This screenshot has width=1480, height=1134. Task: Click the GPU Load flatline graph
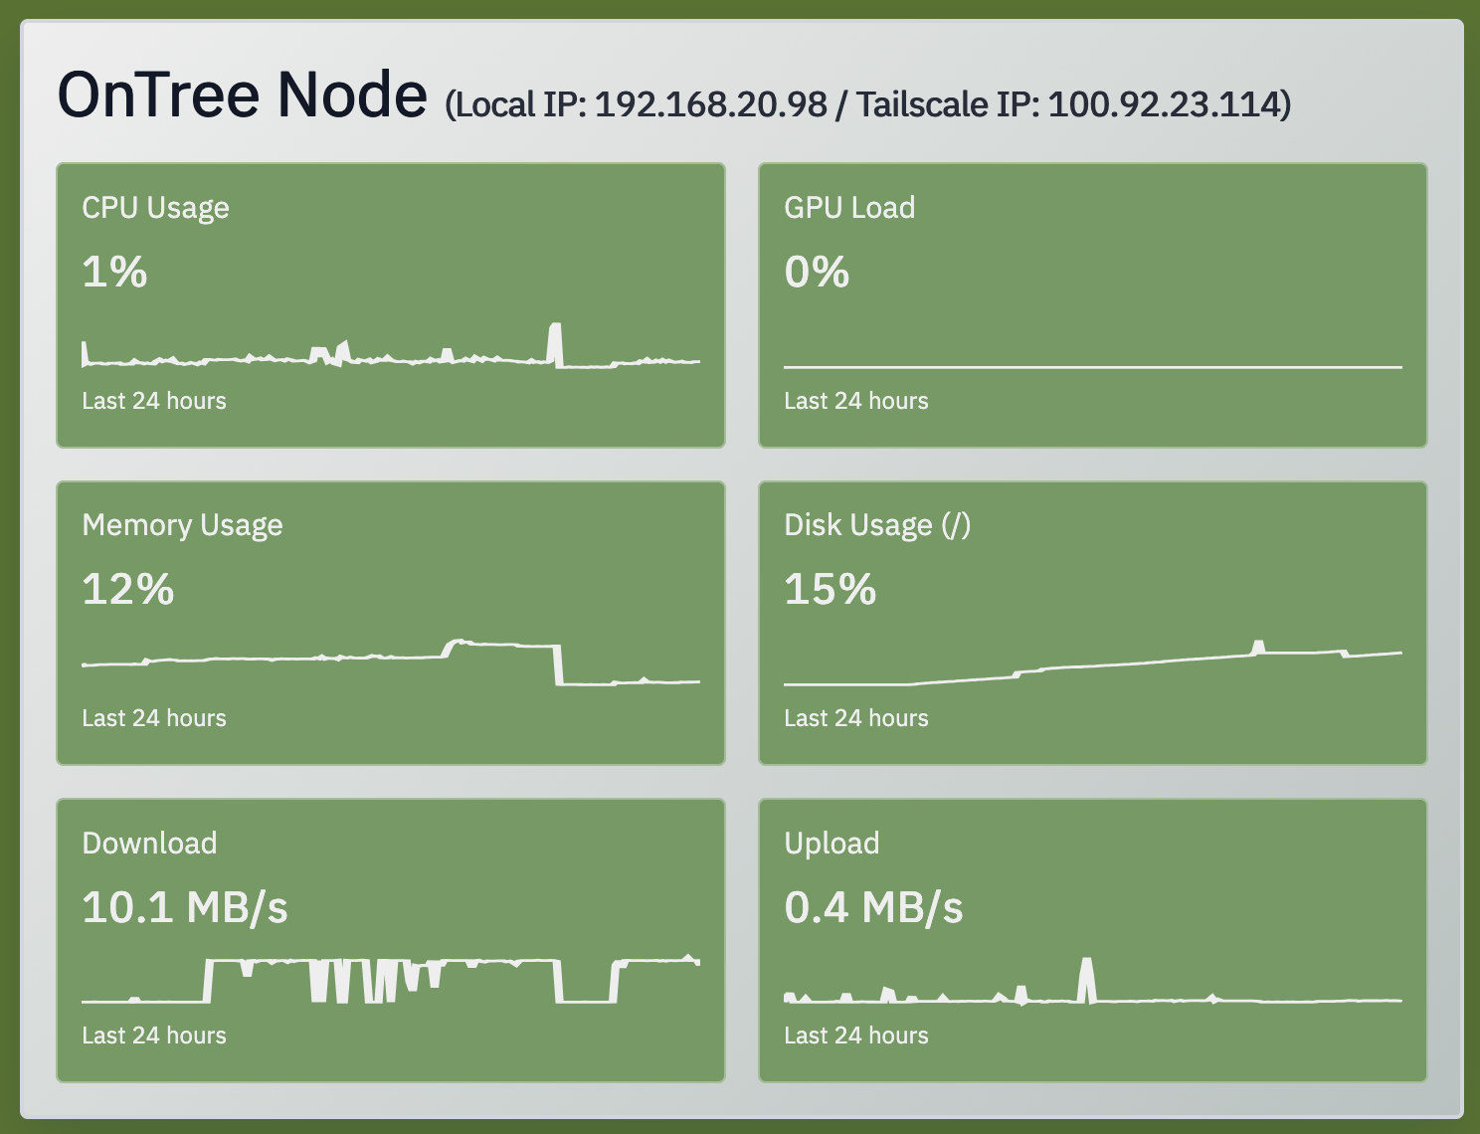click(x=1092, y=366)
